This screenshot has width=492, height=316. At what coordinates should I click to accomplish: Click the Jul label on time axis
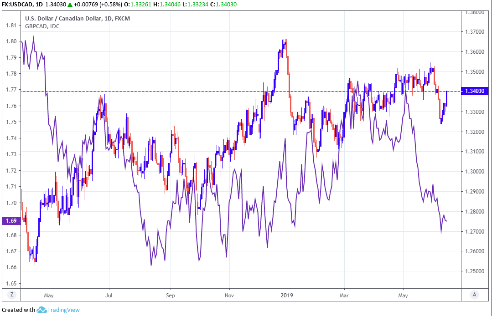coord(109,295)
